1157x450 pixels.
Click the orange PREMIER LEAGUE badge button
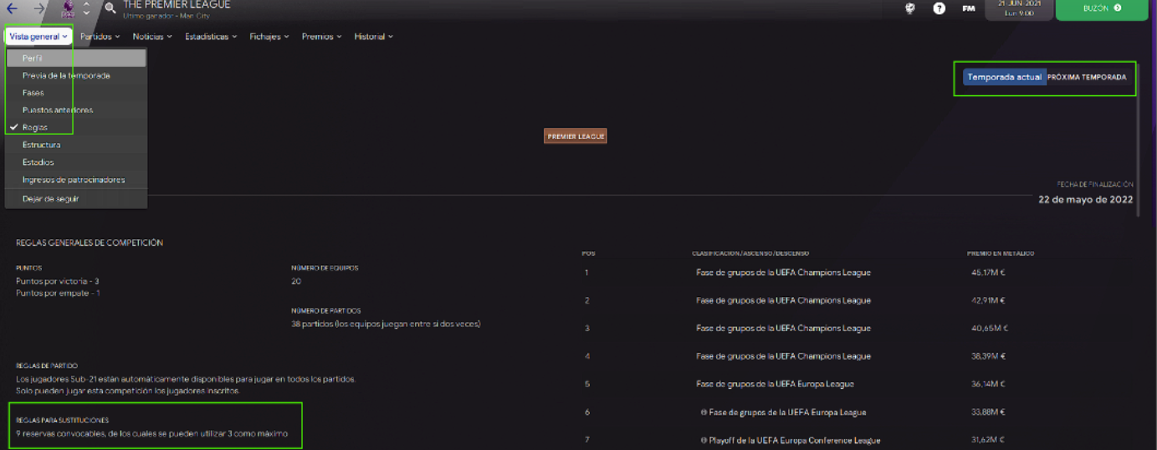point(576,136)
